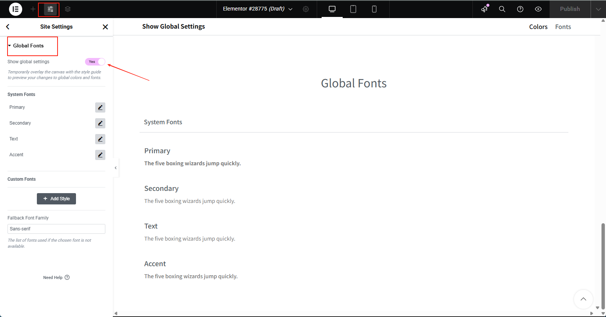
Task: Click the Add Element plus icon
Action: (x=33, y=9)
